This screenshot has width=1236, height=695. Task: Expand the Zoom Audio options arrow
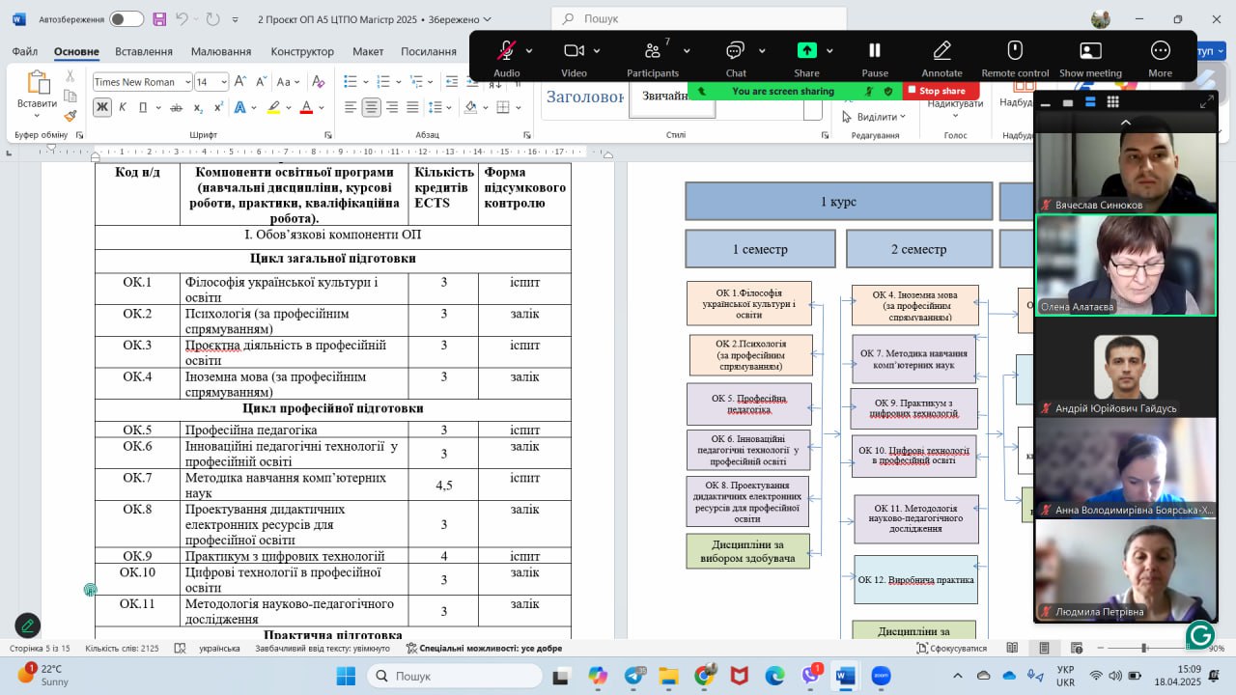click(529, 50)
